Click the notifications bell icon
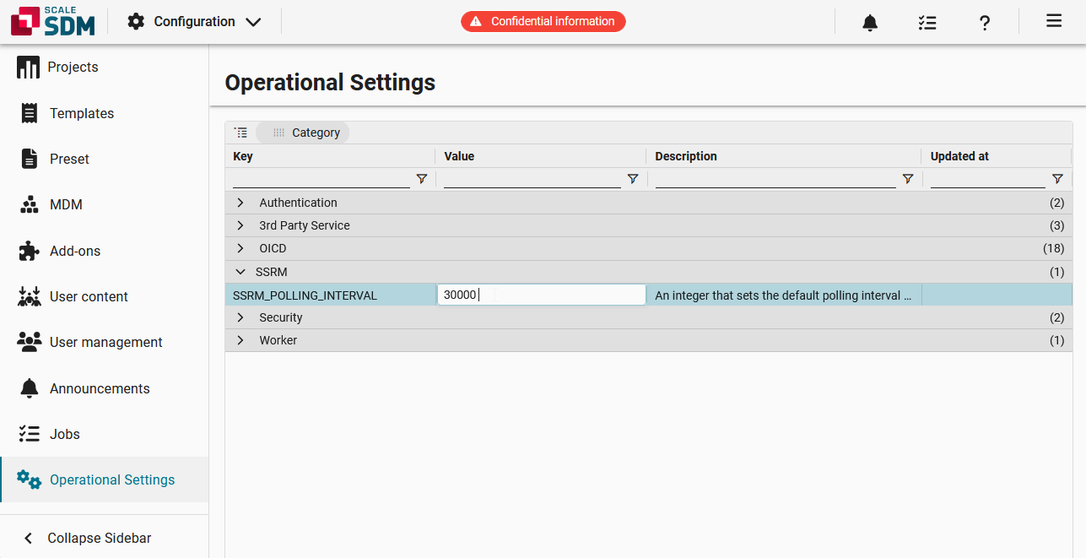The image size is (1086, 558). click(870, 23)
